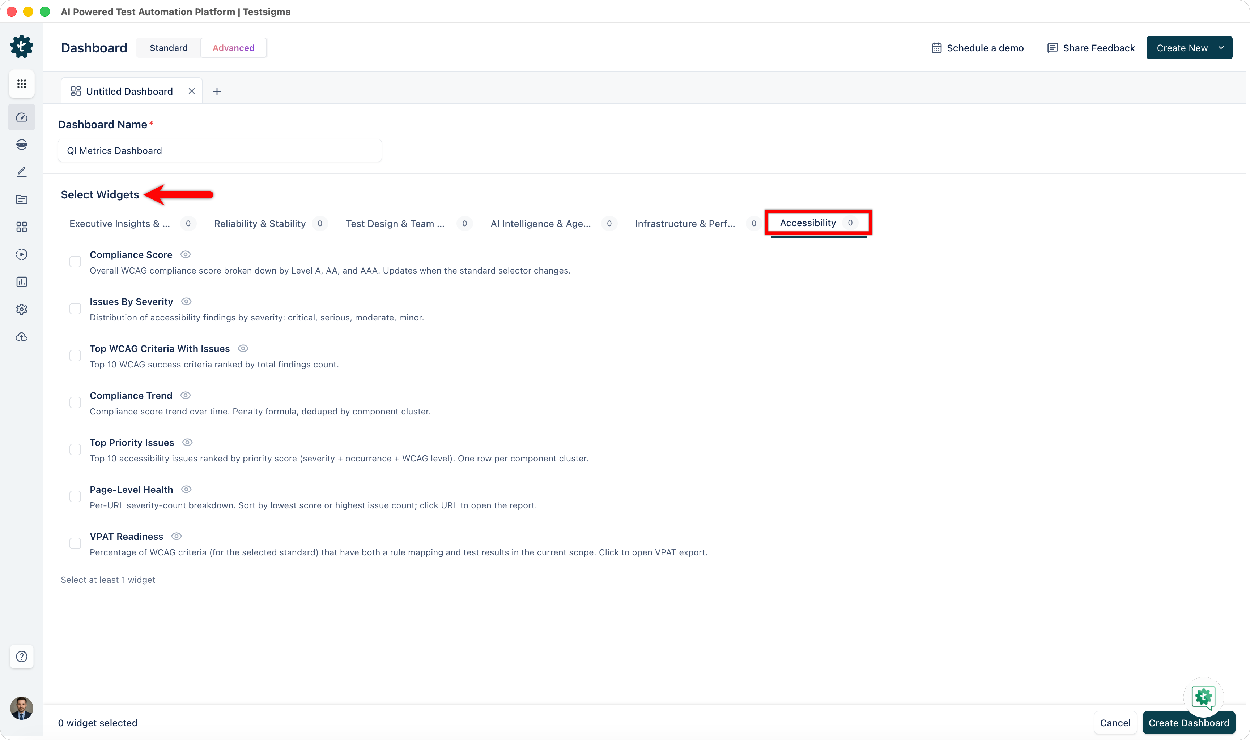The height and width of the screenshot is (740, 1250).
Task: Click the calendar icon beside Schedule a demo
Action: click(937, 48)
